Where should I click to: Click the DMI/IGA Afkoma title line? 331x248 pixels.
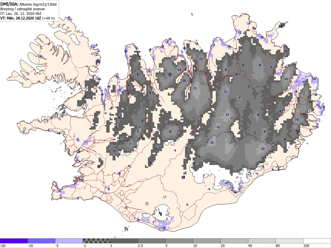click(x=28, y=4)
